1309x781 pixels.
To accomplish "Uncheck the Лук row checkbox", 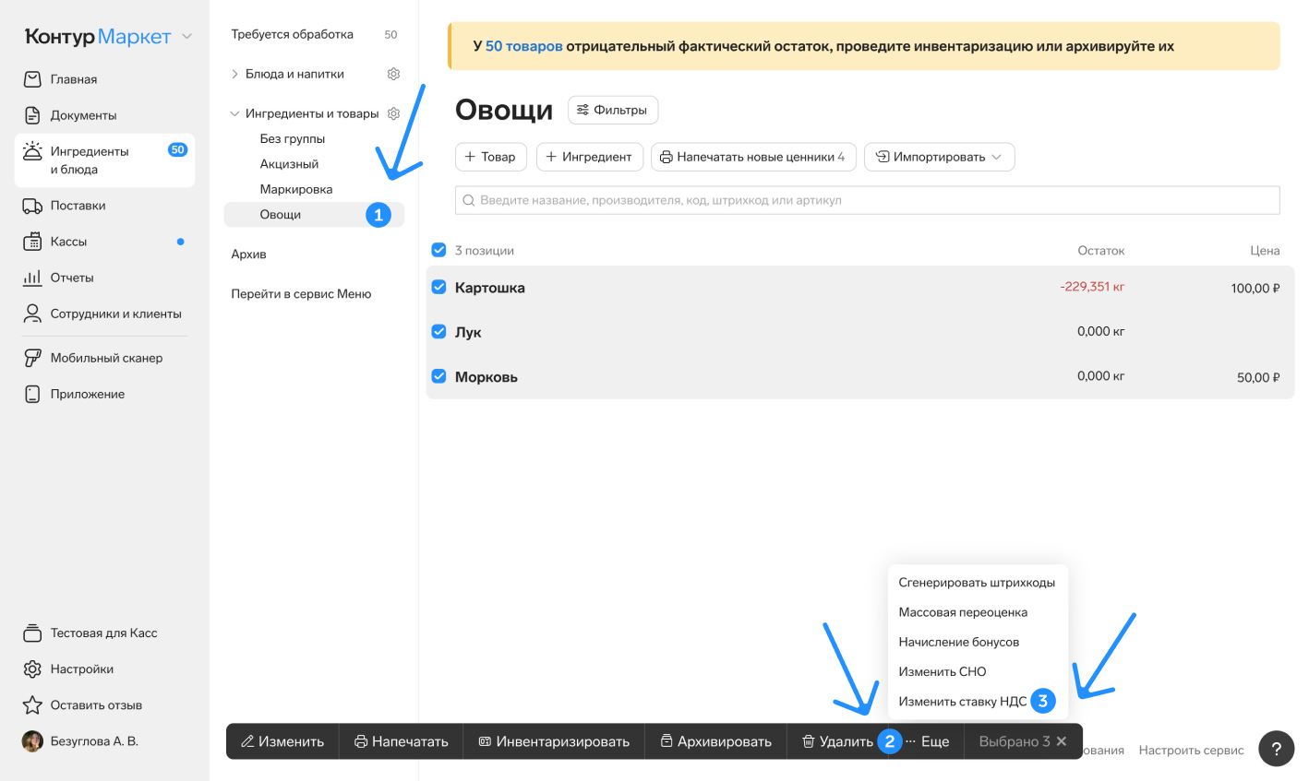I will tap(439, 331).
